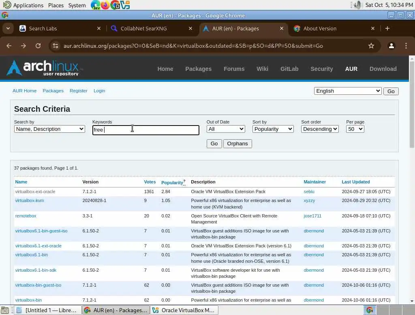Close the CollabNet SearXNG tab
Image resolution: width=415 pixels, height=315 pixels.
[190, 28]
